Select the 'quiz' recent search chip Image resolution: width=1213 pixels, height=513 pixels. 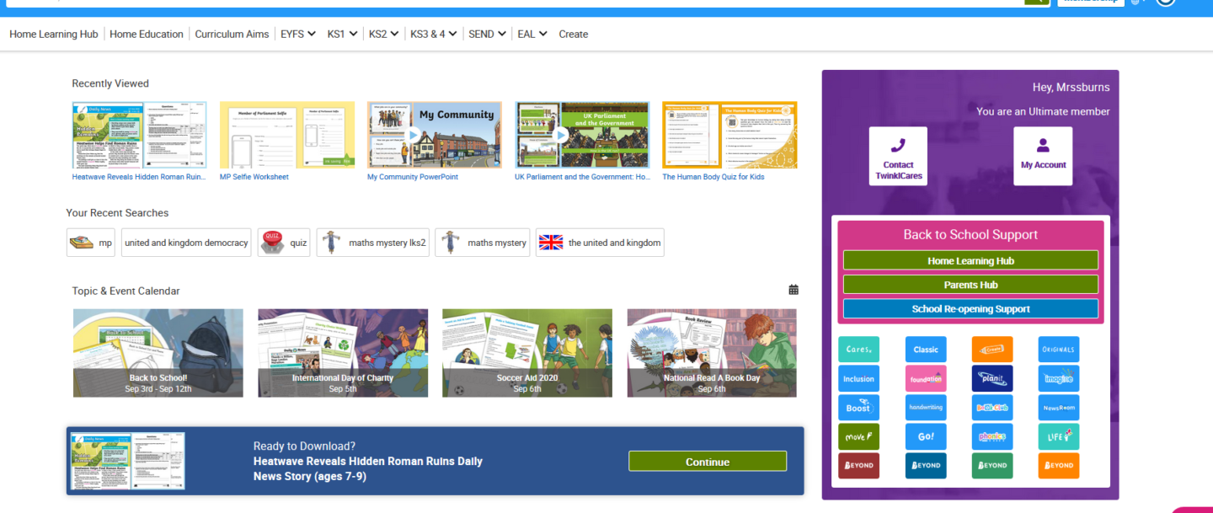coord(284,243)
